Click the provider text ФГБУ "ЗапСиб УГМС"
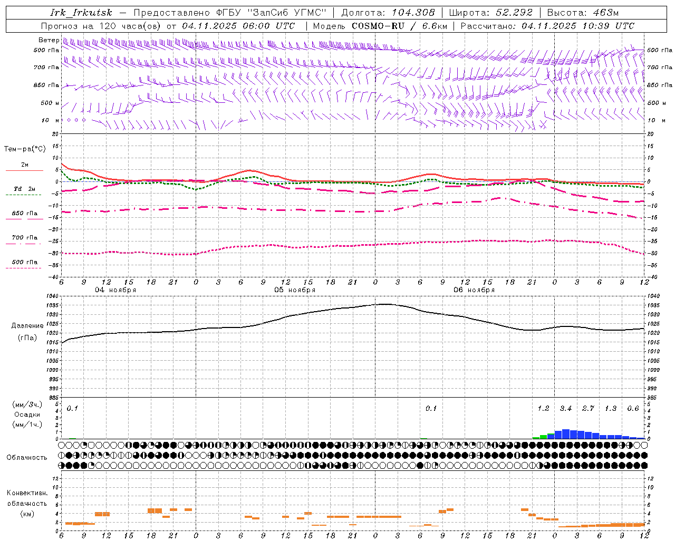This screenshot has width=675, height=540. pyautogui.click(x=272, y=13)
